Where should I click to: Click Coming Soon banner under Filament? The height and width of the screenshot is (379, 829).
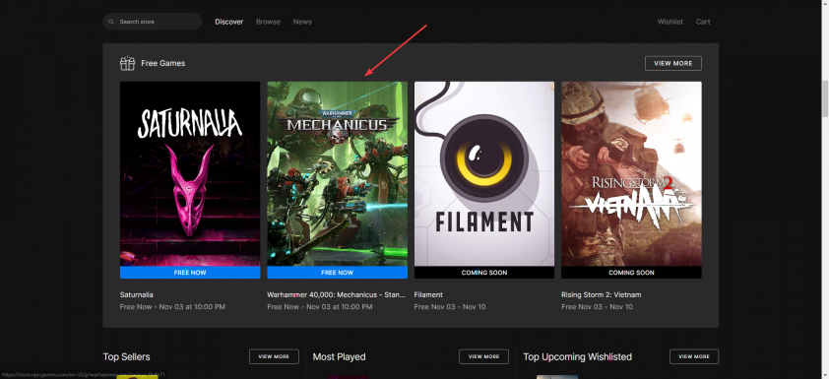tap(484, 273)
